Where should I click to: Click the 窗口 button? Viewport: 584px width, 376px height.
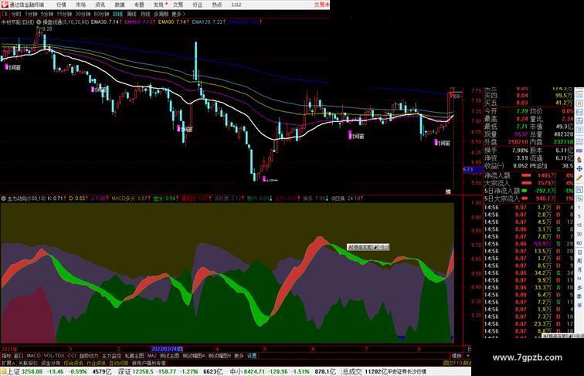pos(19,356)
